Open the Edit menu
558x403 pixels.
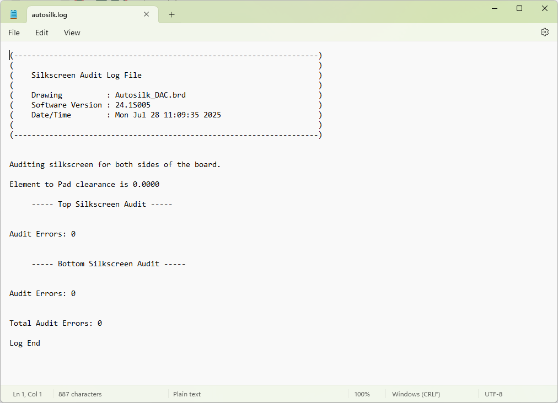coord(42,33)
